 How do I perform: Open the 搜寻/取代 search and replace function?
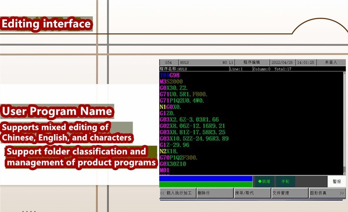tap(253, 193)
